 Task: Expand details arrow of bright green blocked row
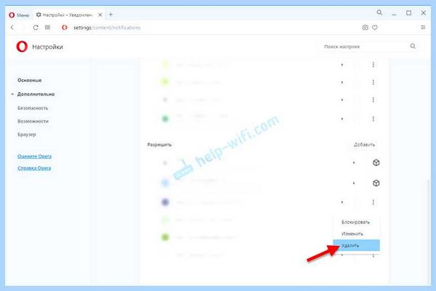[x=342, y=82]
